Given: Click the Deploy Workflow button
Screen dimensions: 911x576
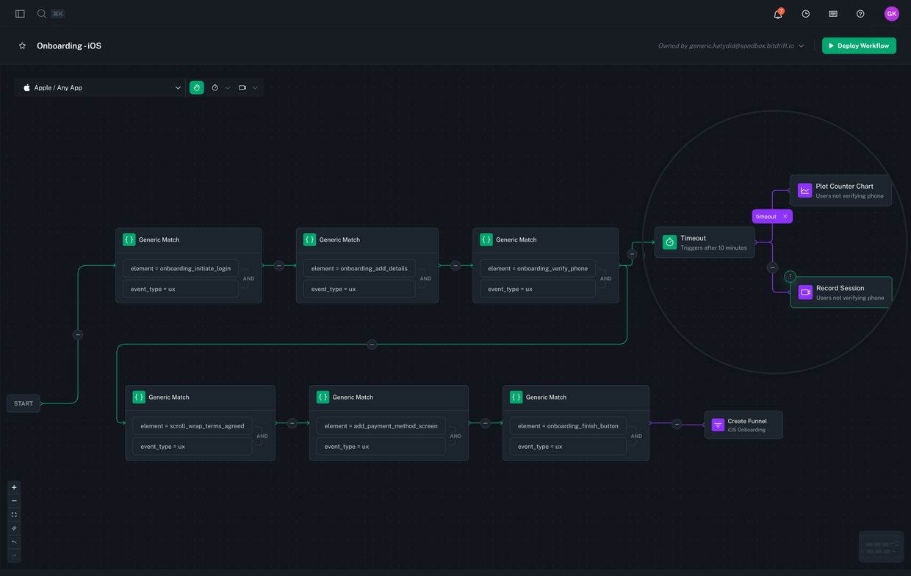Looking at the screenshot, I should click(x=859, y=46).
